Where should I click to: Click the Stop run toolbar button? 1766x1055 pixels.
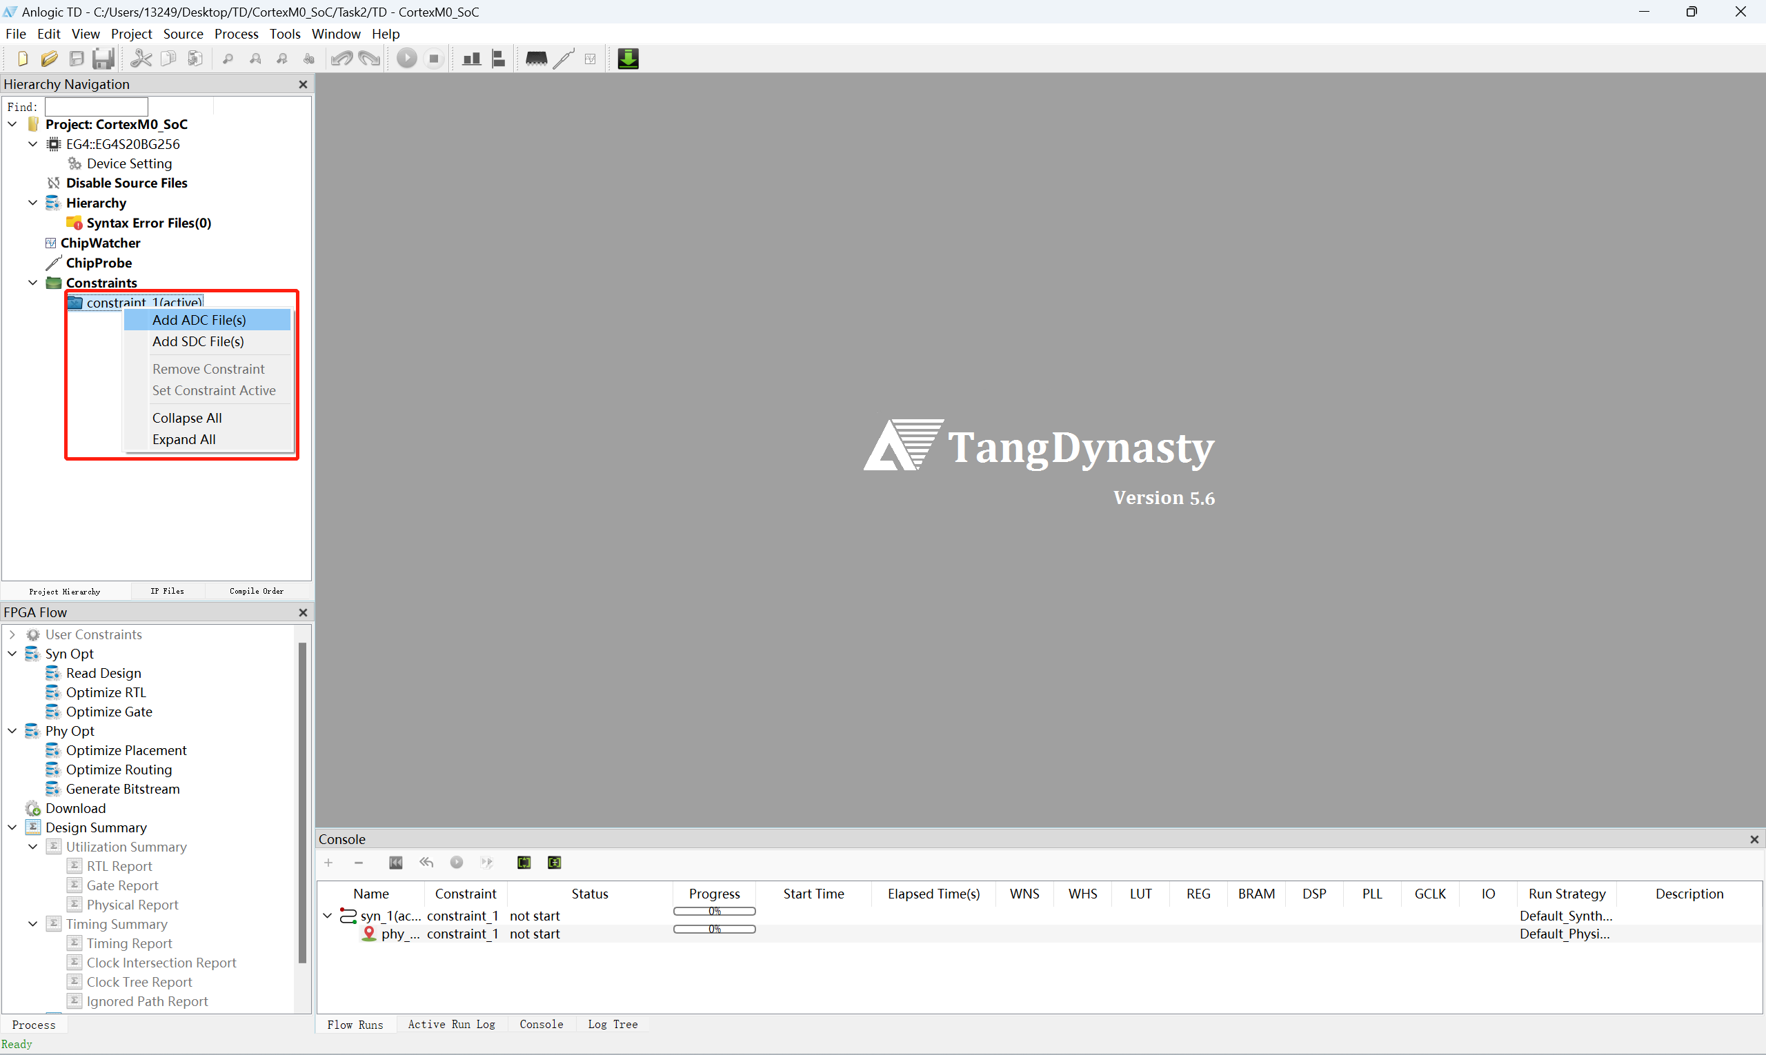434,59
